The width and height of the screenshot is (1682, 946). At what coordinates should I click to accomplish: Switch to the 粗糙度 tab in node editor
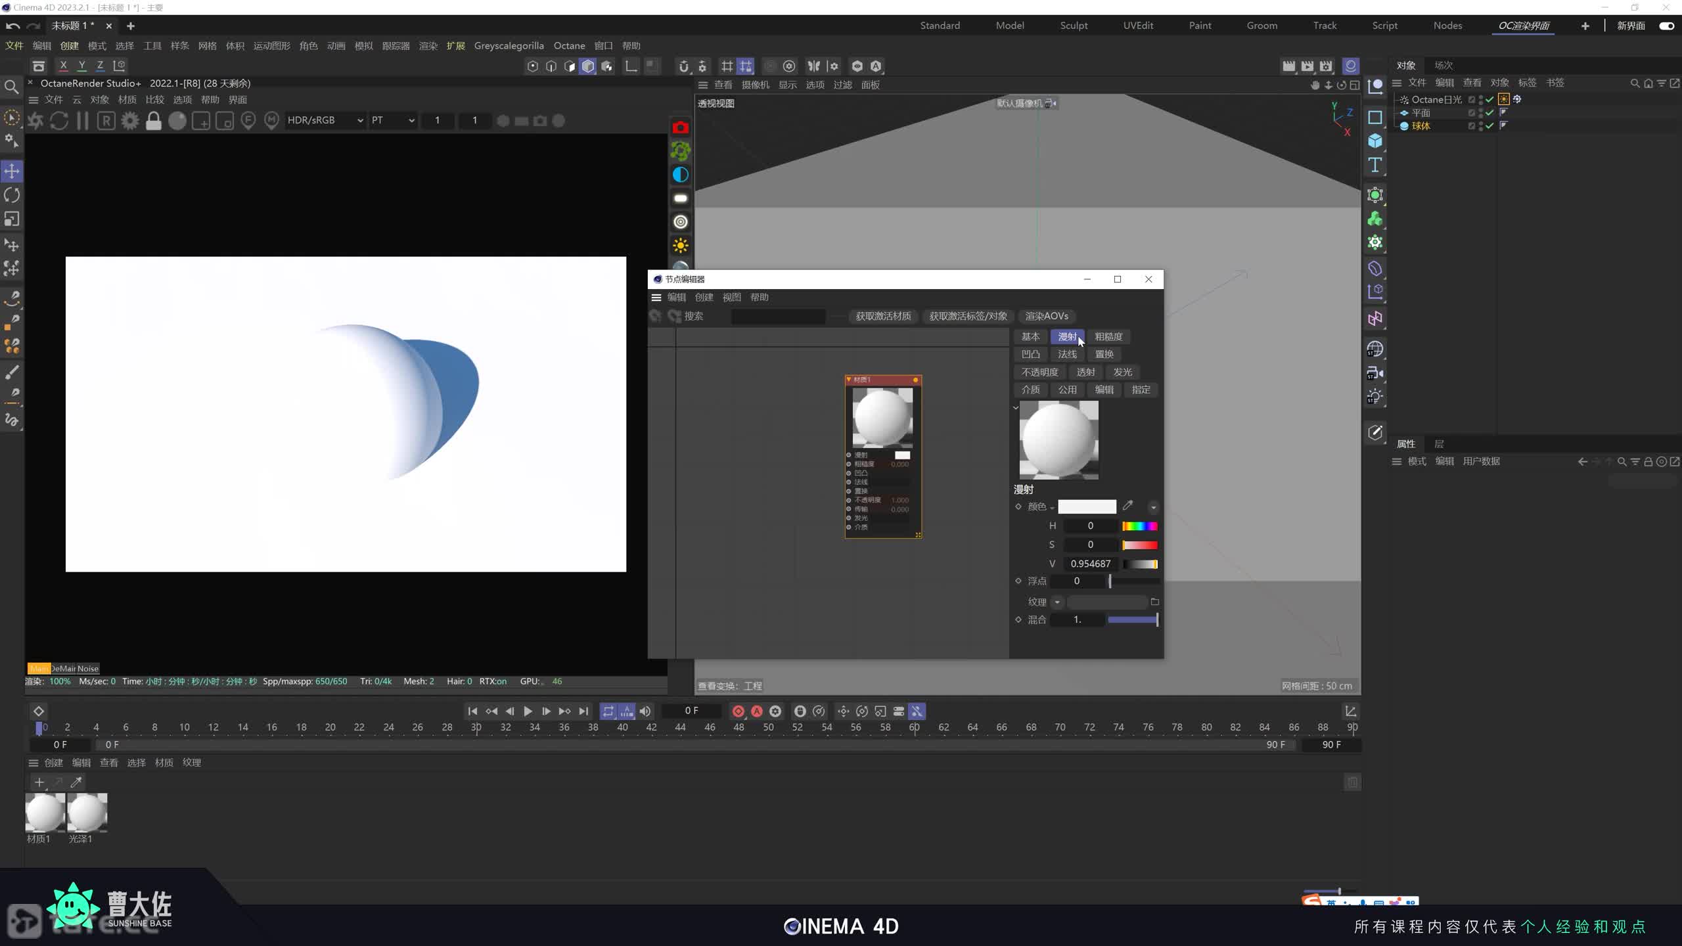coord(1108,336)
